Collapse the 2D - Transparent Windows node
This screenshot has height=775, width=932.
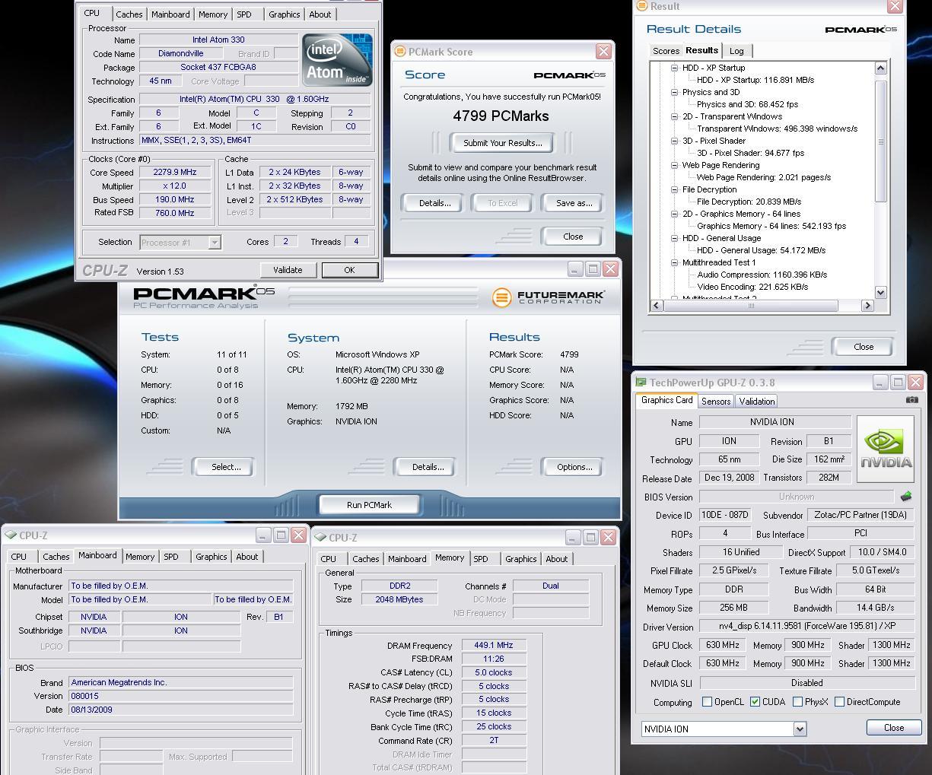click(674, 116)
